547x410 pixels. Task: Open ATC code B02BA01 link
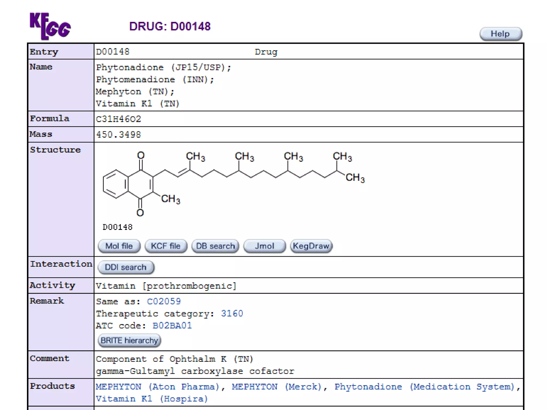tap(172, 326)
